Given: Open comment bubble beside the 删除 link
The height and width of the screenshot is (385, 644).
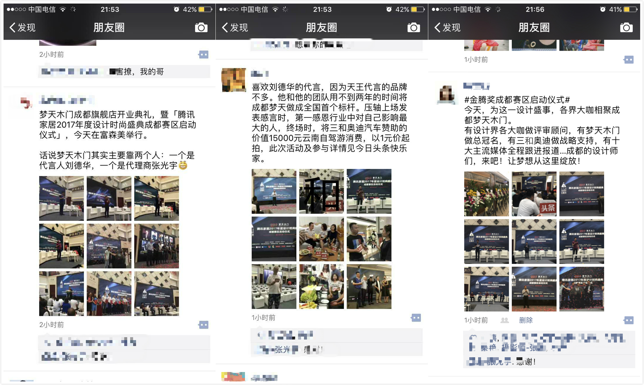Looking at the screenshot, I should (x=628, y=320).
